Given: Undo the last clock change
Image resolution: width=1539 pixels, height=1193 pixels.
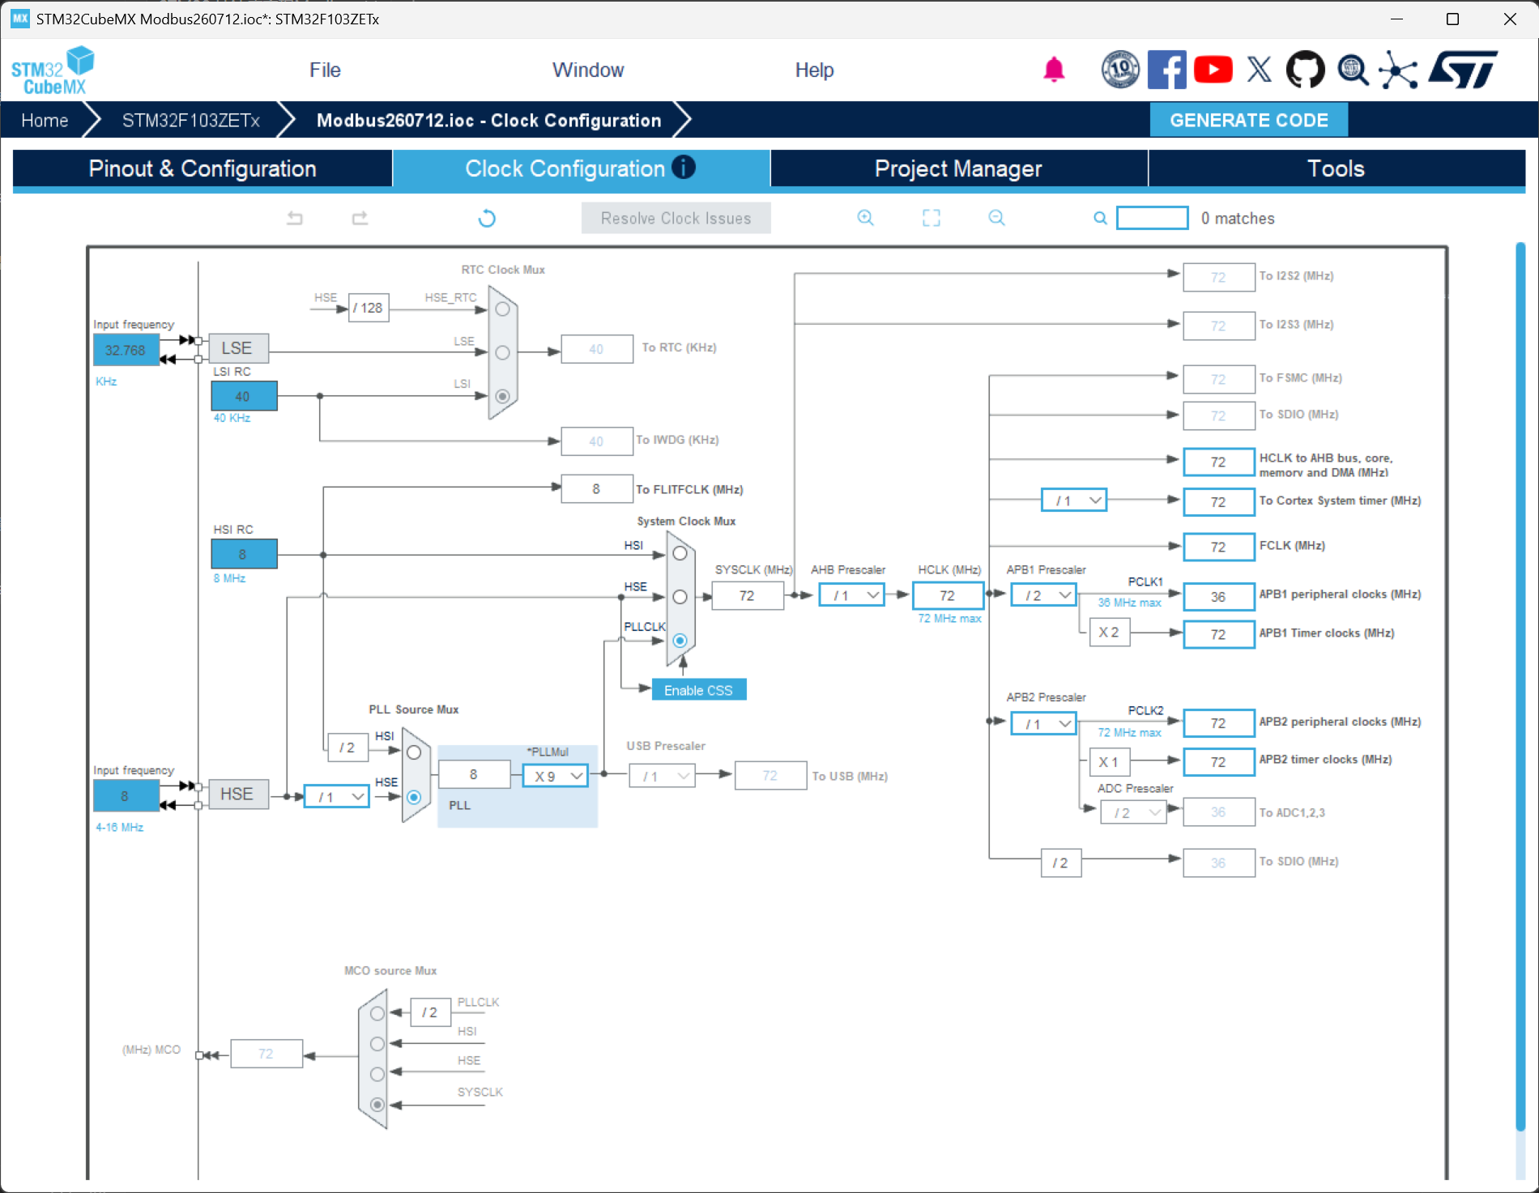Looking at the screenshot, I should 295,218.
